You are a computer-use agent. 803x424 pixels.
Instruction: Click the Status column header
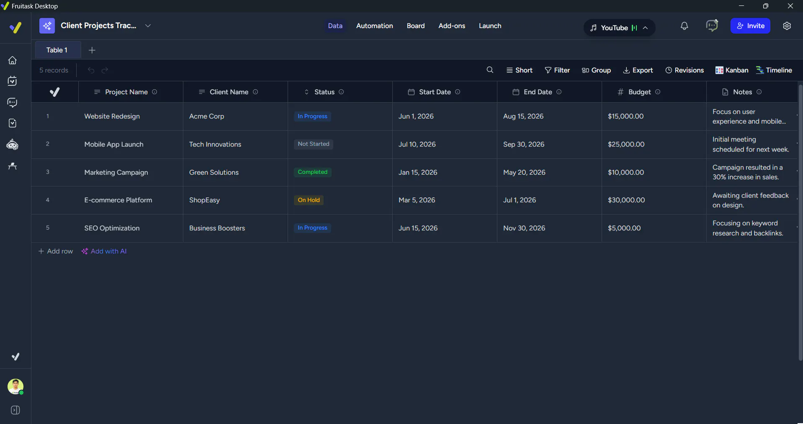(x=340, y=92)
